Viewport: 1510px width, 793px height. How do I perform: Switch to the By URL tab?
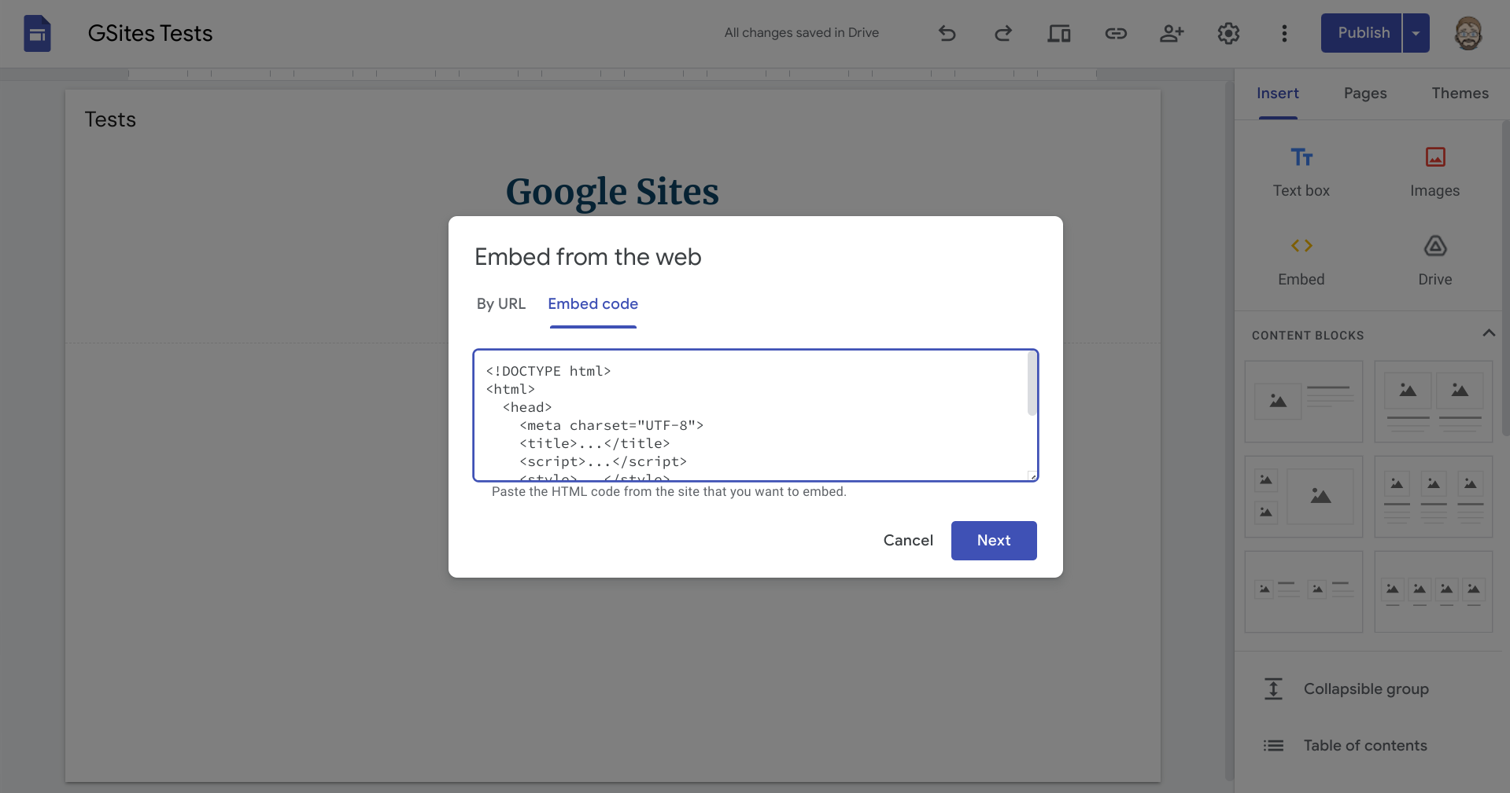click(x=500, y=304)
